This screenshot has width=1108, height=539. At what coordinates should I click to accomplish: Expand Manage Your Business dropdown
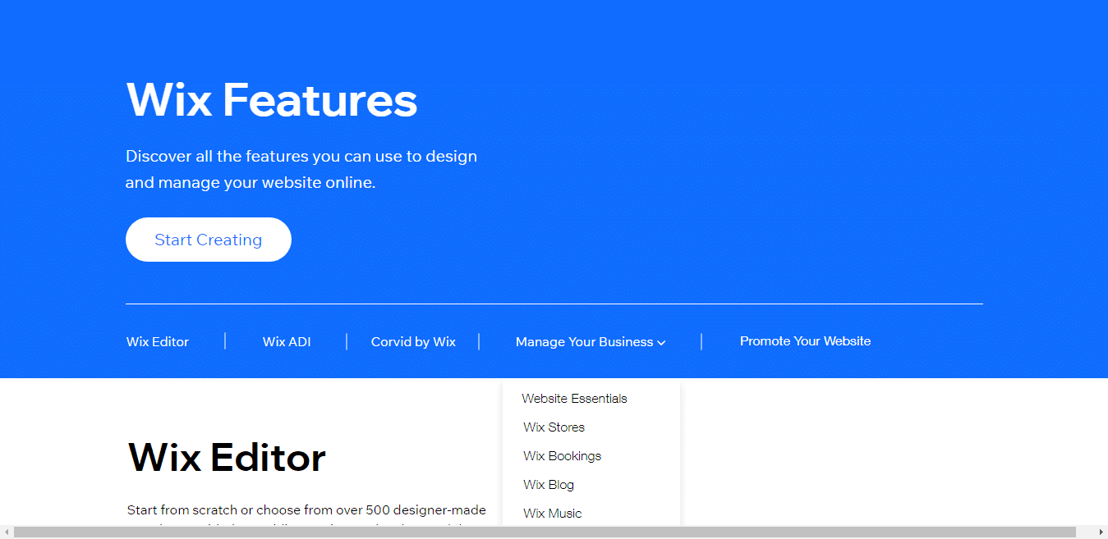[x=591, y=342]
